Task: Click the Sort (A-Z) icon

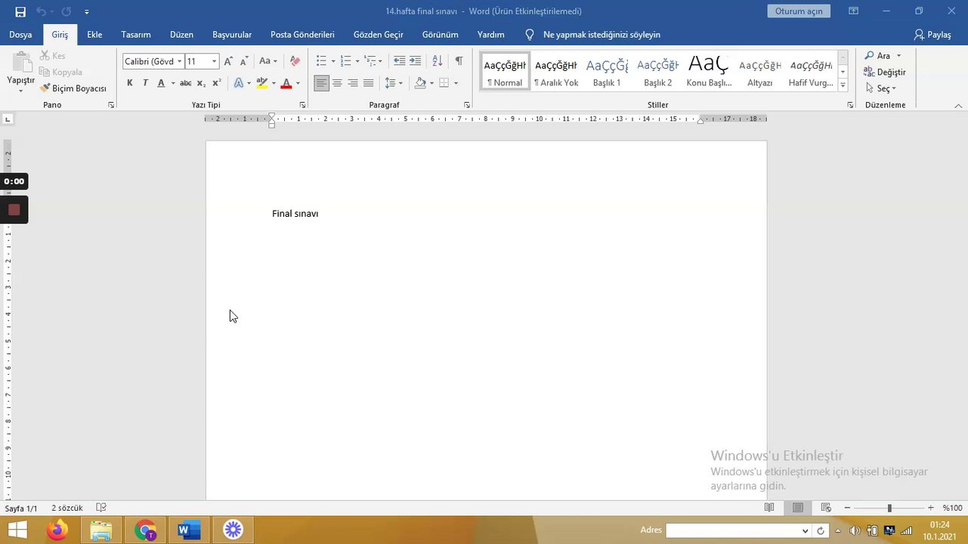Action: tap(437, 61)
